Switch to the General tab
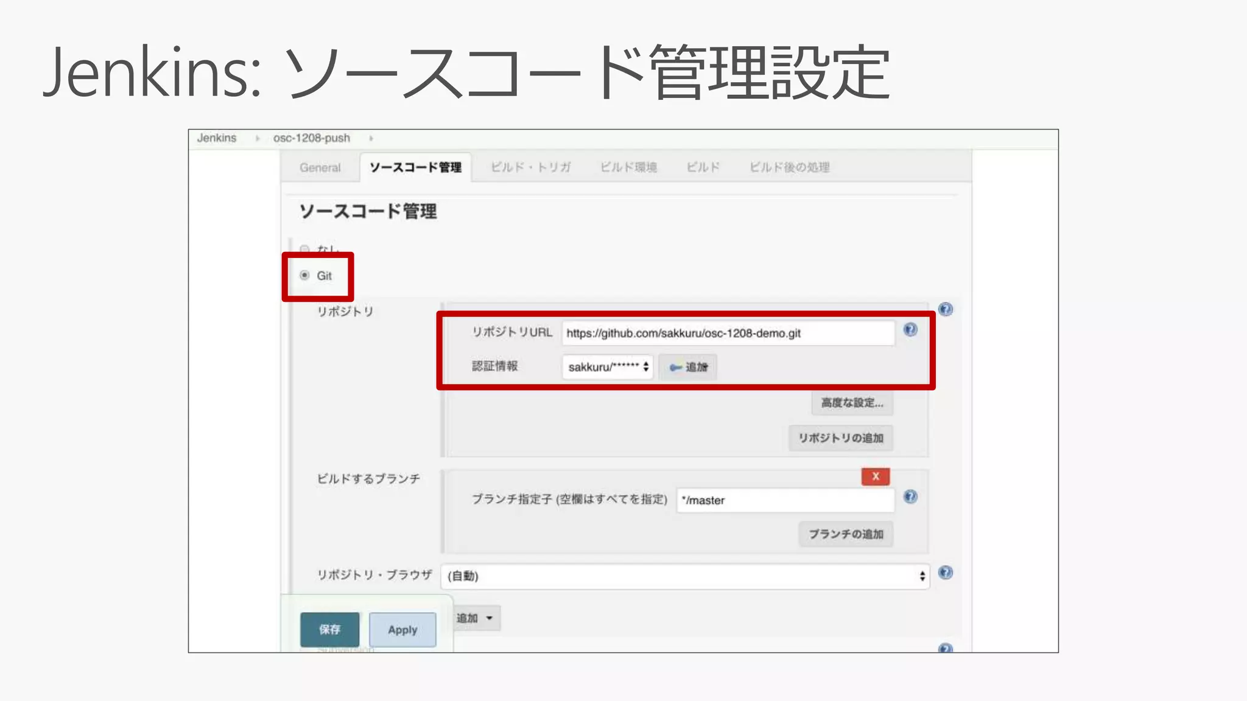The image size is (1247, 701). coord(320,167)
